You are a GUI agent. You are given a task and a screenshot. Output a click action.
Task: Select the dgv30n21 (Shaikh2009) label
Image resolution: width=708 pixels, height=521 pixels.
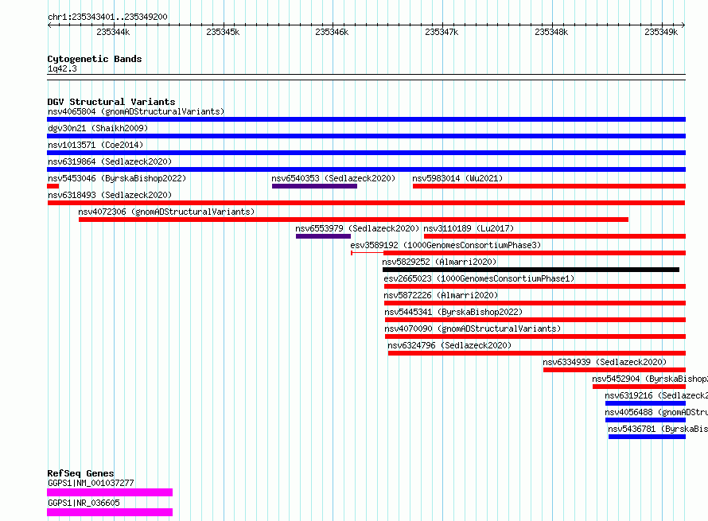[x=98, y=128]
